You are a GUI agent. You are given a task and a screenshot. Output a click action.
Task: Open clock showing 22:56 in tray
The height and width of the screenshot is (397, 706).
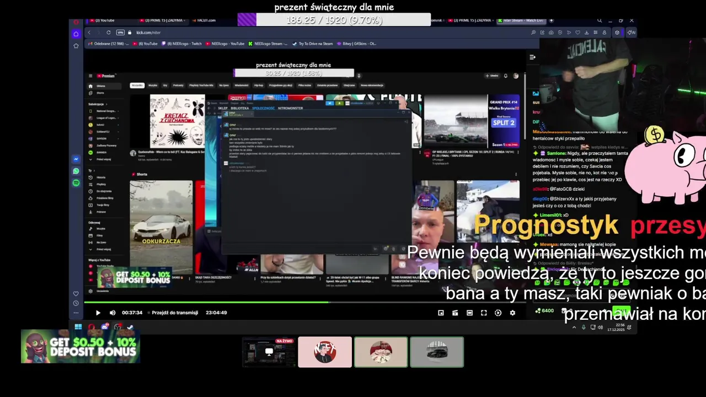tap(615, 328)
